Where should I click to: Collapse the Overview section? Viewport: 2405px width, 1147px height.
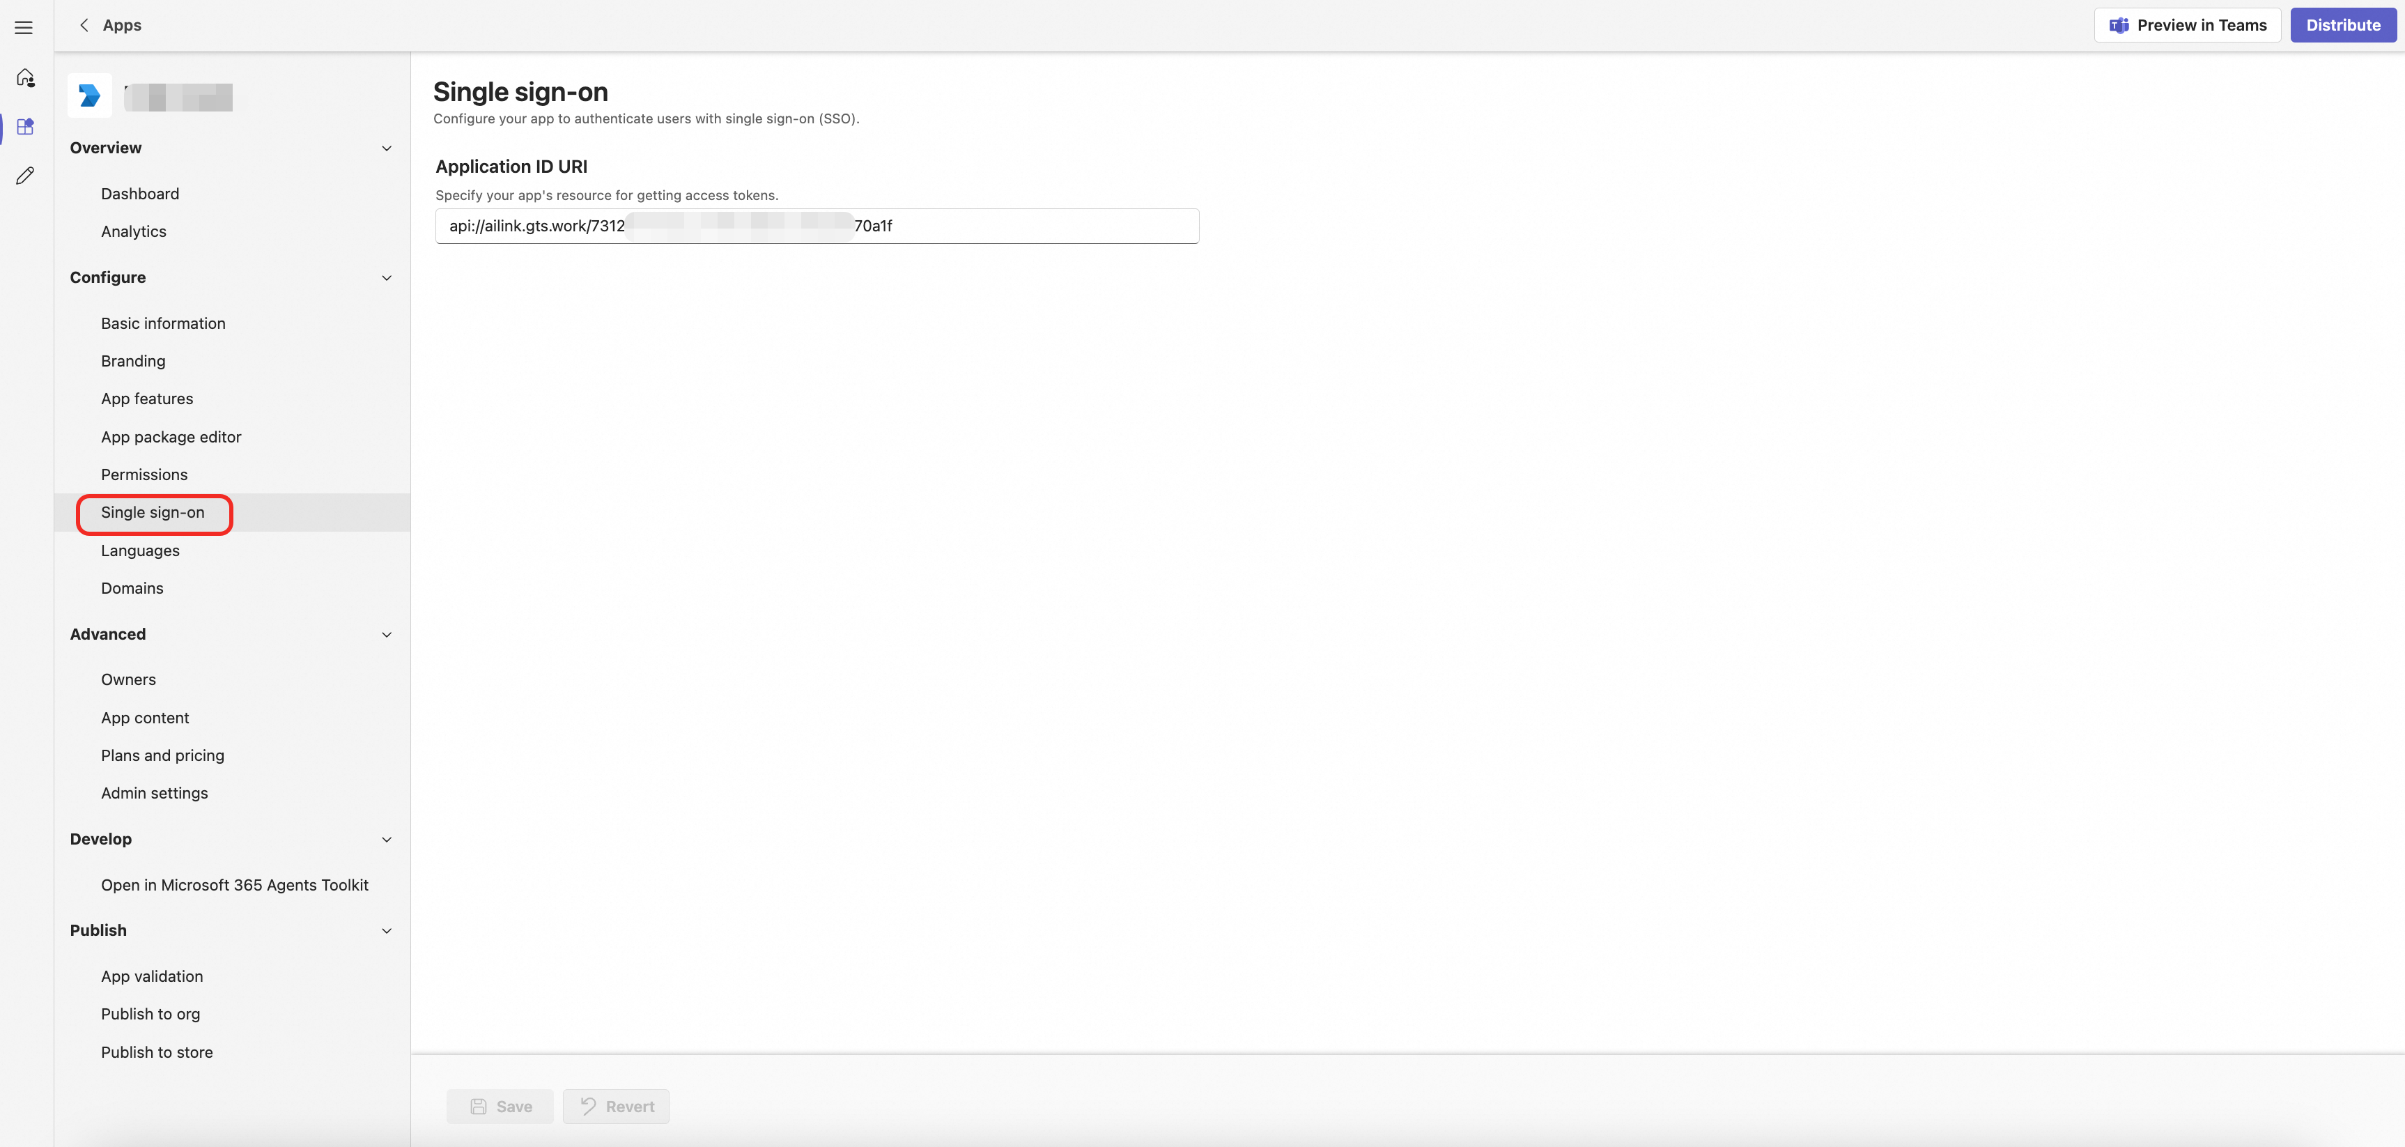(x=387, y=148)
